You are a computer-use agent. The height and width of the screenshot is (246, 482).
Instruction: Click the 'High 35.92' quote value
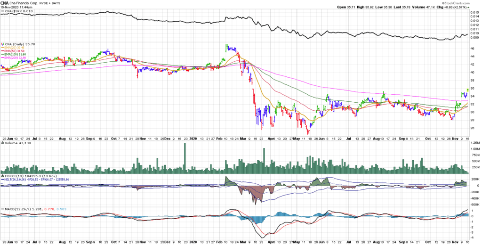[x=365, y=7]
